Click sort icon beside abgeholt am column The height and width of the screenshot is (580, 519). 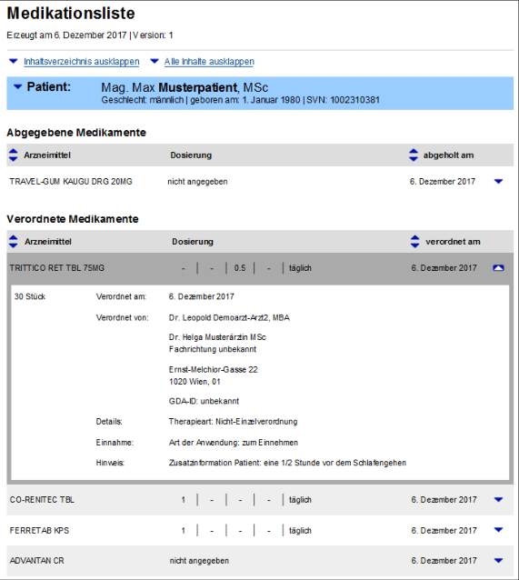click(x=414, y=155)
